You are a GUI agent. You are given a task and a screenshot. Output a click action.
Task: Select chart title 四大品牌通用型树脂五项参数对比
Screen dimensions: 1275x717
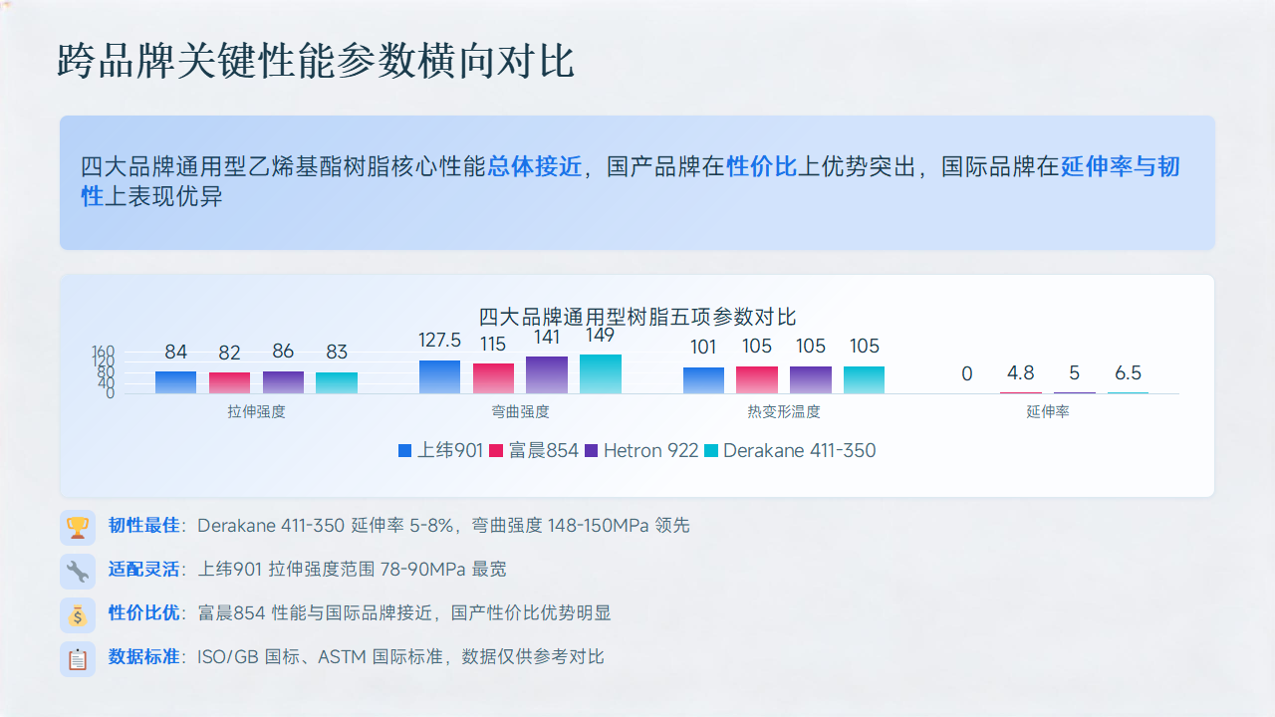[x=637, y=318]
